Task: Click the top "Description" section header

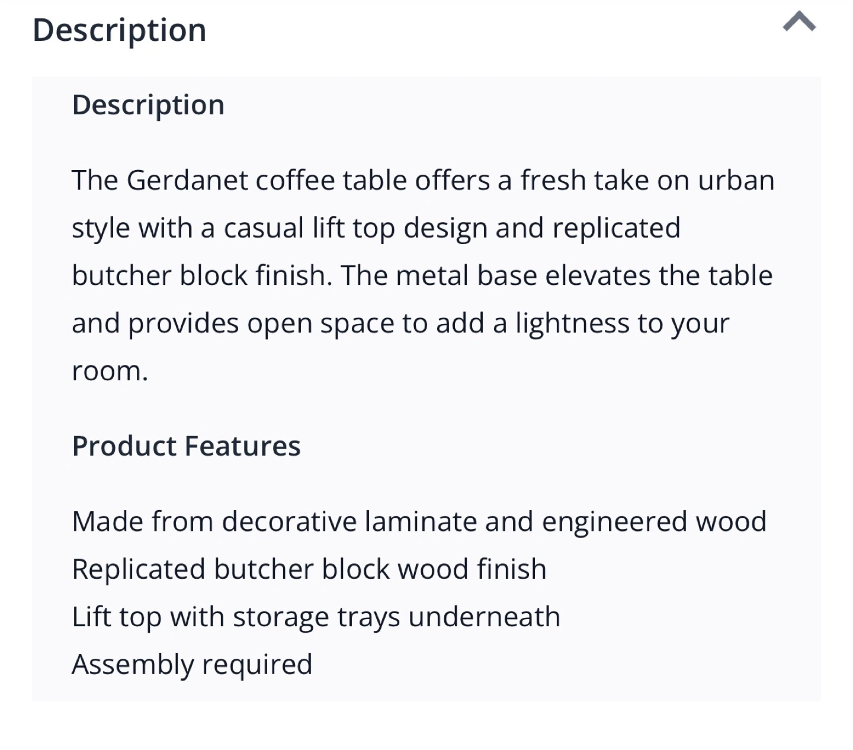Action: 119,30
